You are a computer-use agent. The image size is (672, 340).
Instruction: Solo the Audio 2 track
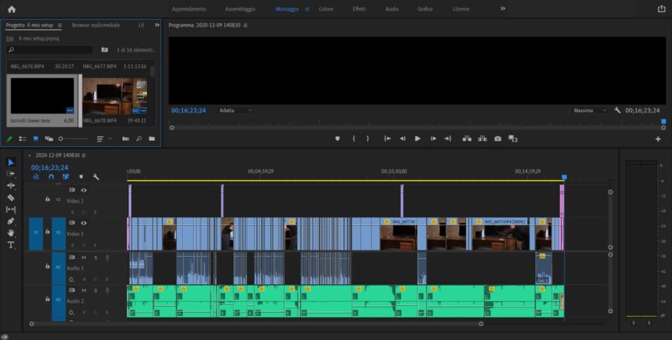(x=96, y=290)
